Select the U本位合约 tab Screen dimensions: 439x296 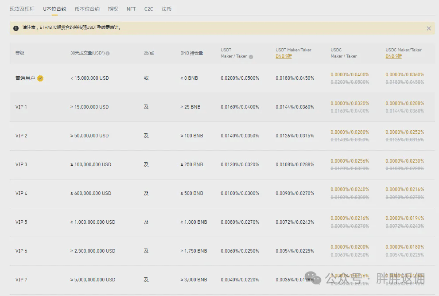54,9
